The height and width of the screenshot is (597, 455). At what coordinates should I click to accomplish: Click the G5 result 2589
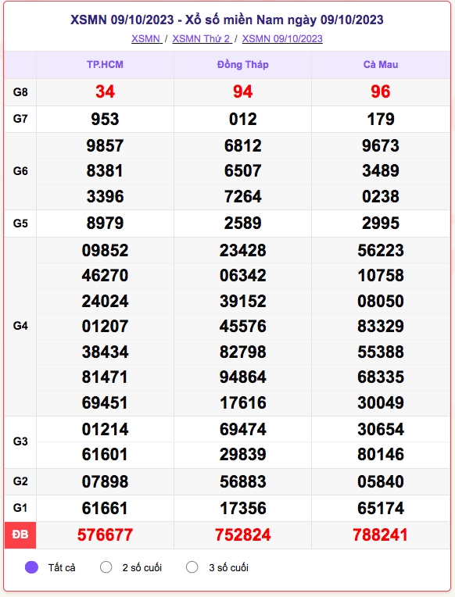(x=243, y=223)
